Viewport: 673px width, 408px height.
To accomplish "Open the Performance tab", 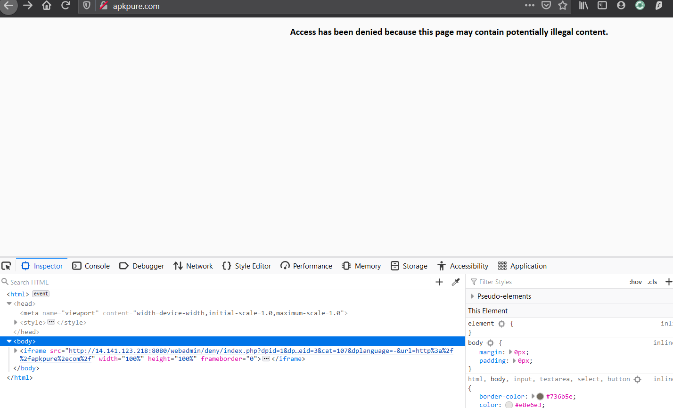I will tap(306, 266).
